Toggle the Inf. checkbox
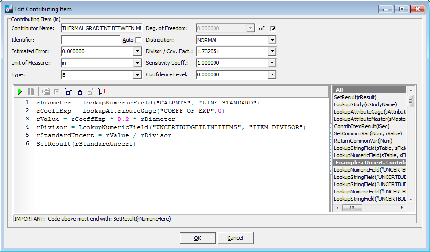The height and width of the screenshot is (252, 430). [273, 29]
